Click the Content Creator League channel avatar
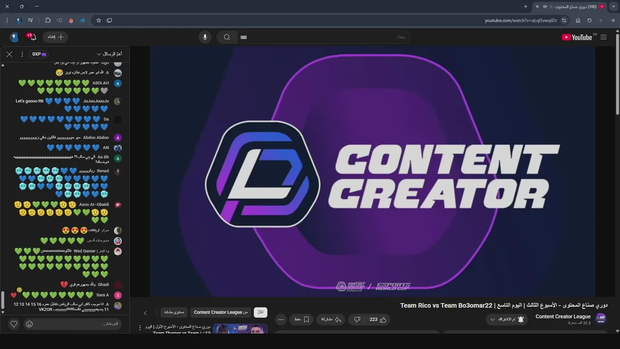 (601, 319)
